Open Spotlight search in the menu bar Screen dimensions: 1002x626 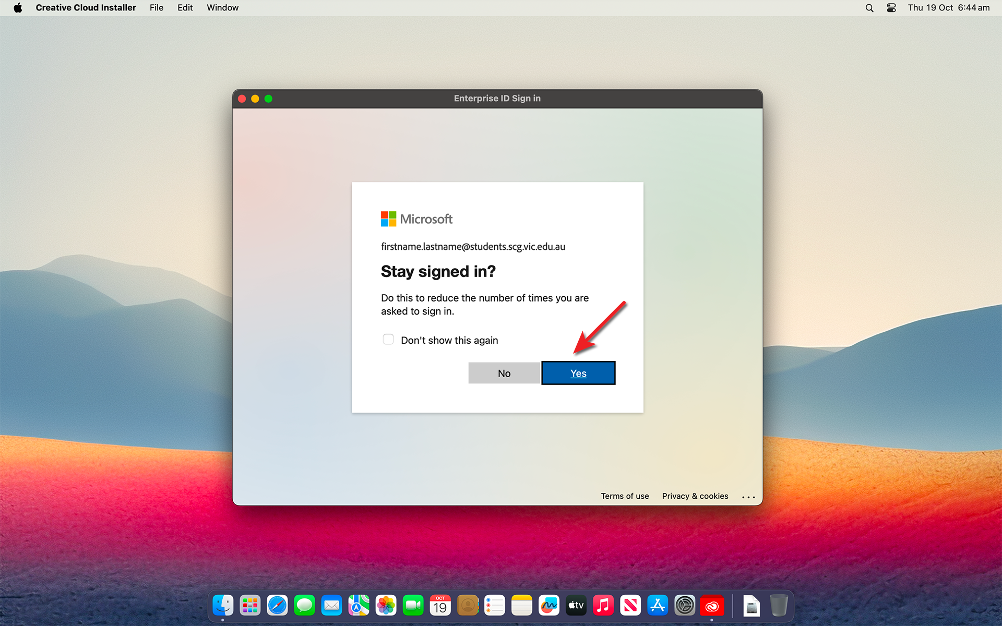tap(869, 8)
